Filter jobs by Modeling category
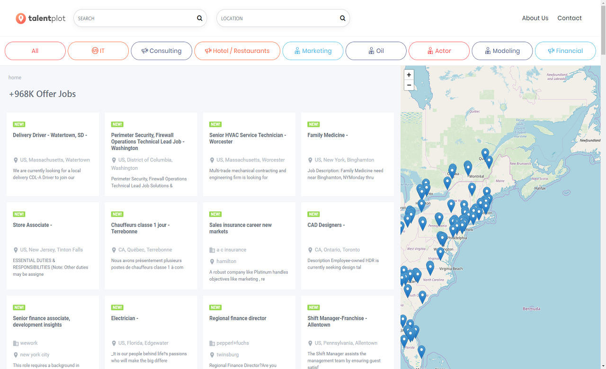The height and width of the screenshot is (369, 606). point(502,51)
